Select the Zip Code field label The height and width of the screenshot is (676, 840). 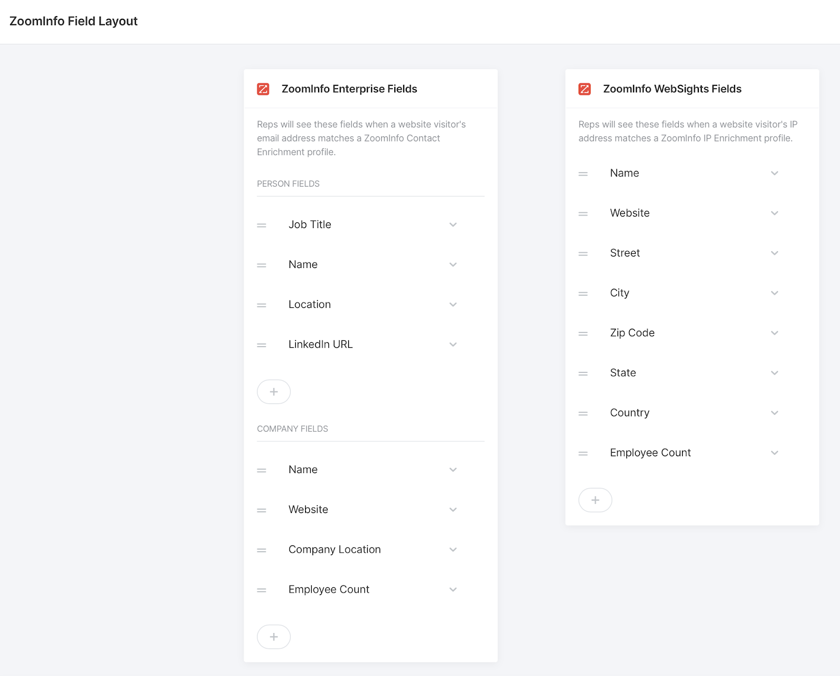(632, 333)
